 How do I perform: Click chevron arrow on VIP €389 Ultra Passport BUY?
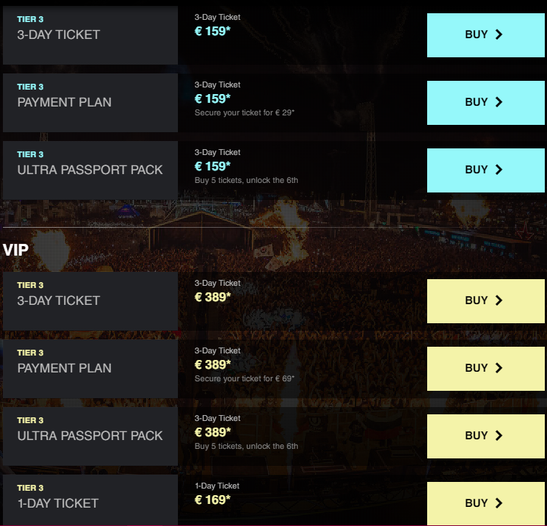(499, 436)
